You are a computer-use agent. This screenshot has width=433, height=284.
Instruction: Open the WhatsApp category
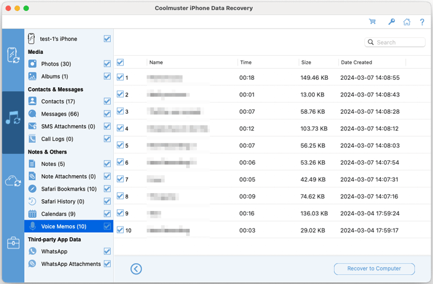click(54, 251)
